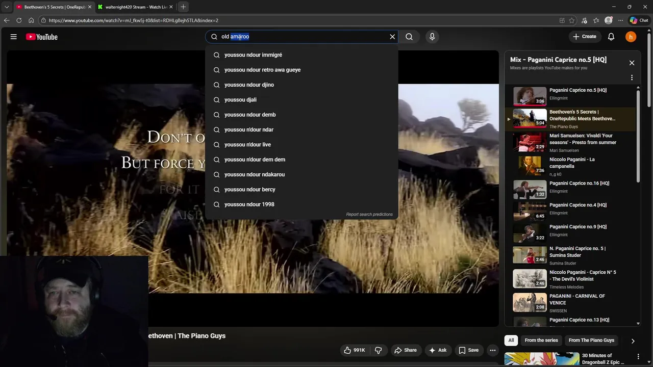Open browser settings and more menu
The image size is (653, 367).
pos(620,20)
